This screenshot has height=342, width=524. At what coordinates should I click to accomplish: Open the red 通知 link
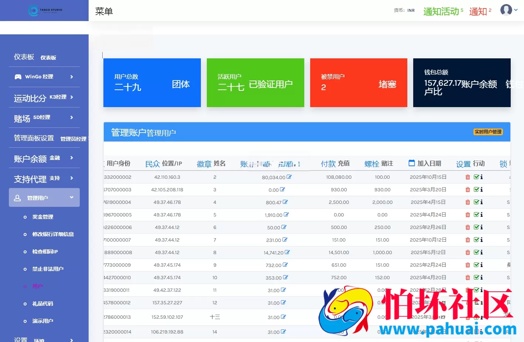480,11
